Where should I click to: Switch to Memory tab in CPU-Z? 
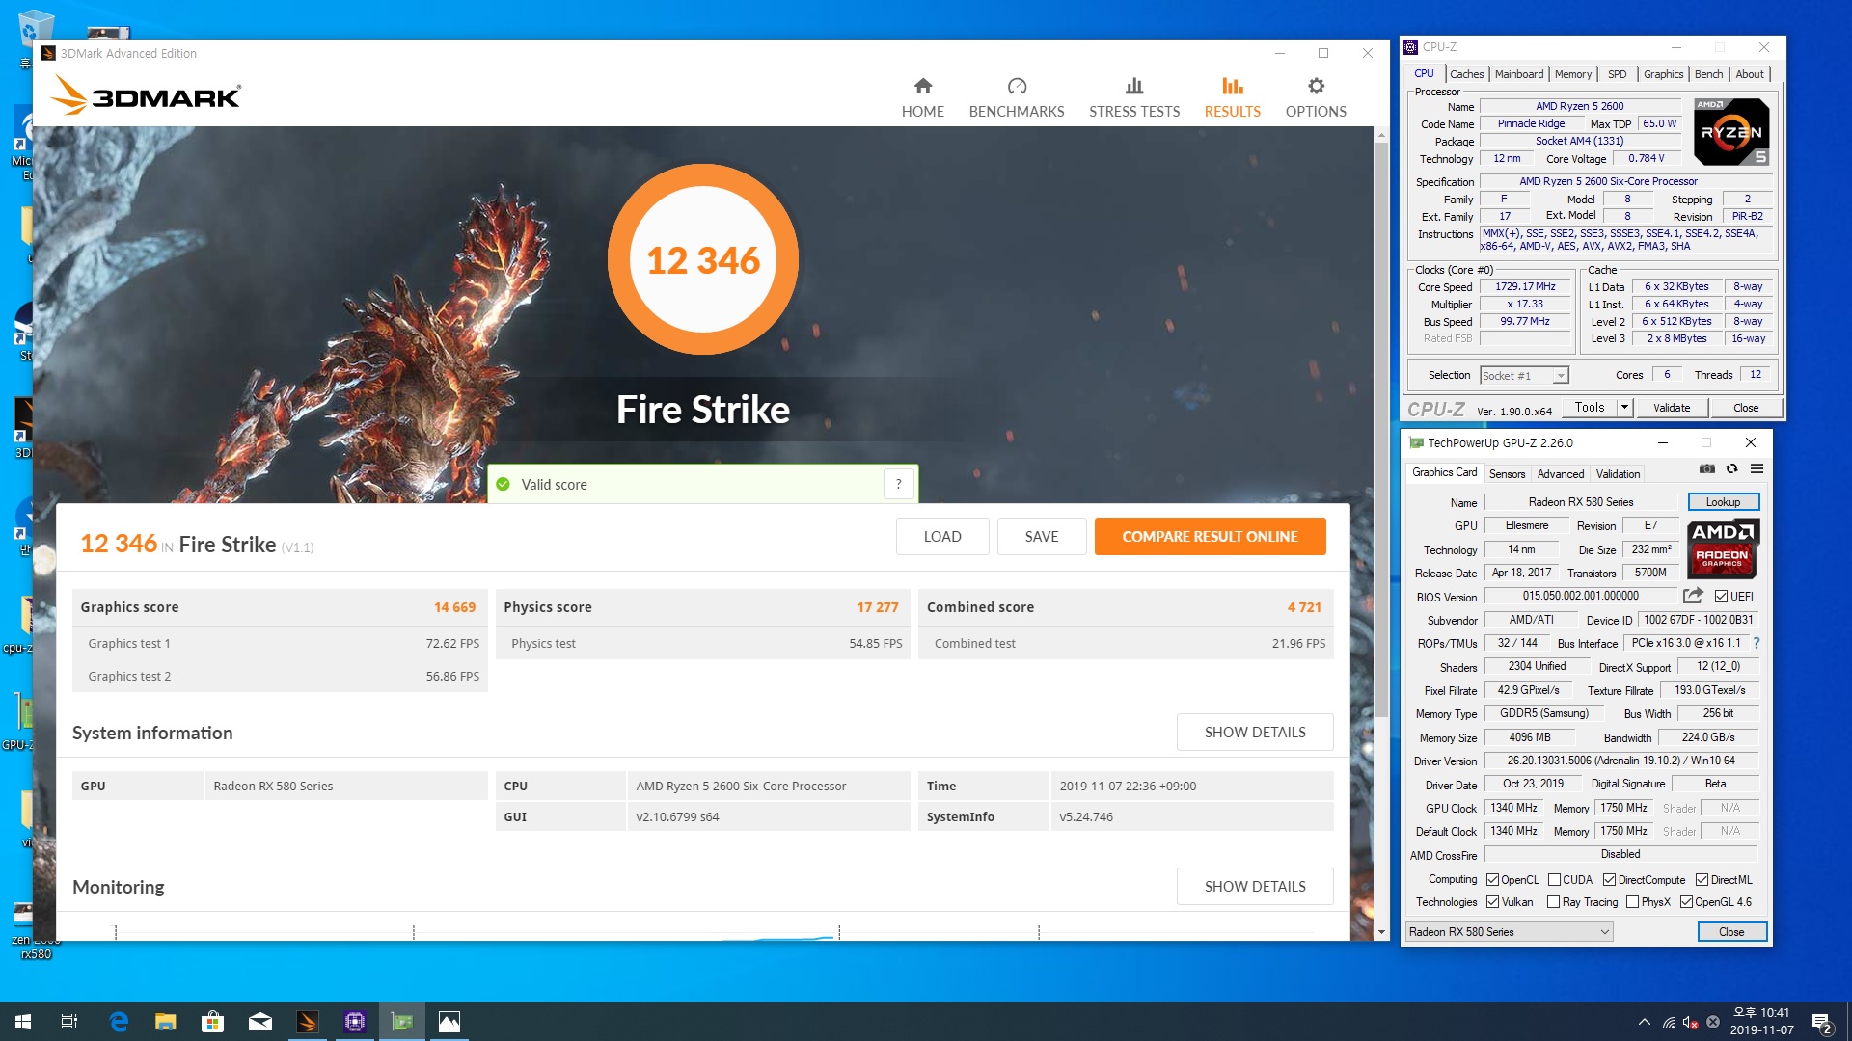pyautogui.click(x=1573, y=74)
